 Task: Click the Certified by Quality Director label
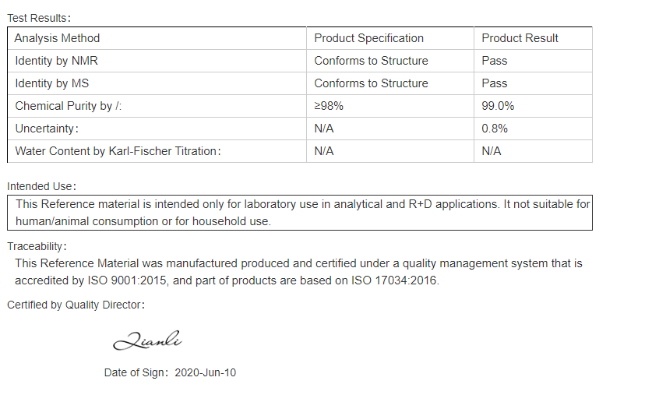76,305
